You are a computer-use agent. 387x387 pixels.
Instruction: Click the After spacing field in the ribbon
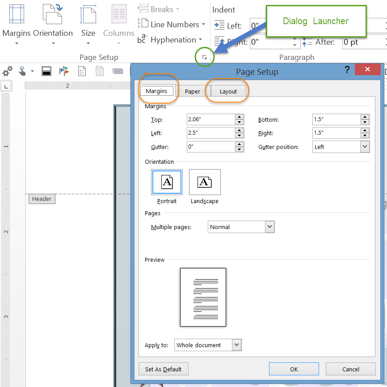pos(364,42)
